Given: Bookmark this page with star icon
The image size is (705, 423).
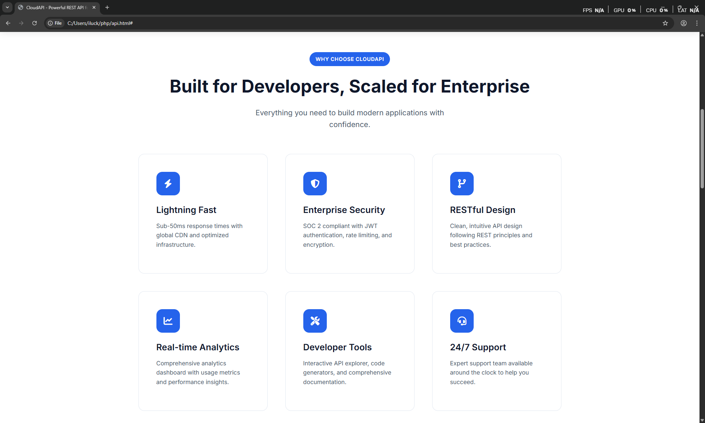Looking at the screenshot, I should (x=665, y=23).
